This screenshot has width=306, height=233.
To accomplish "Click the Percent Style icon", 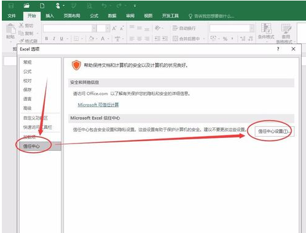I will point(225,39).
